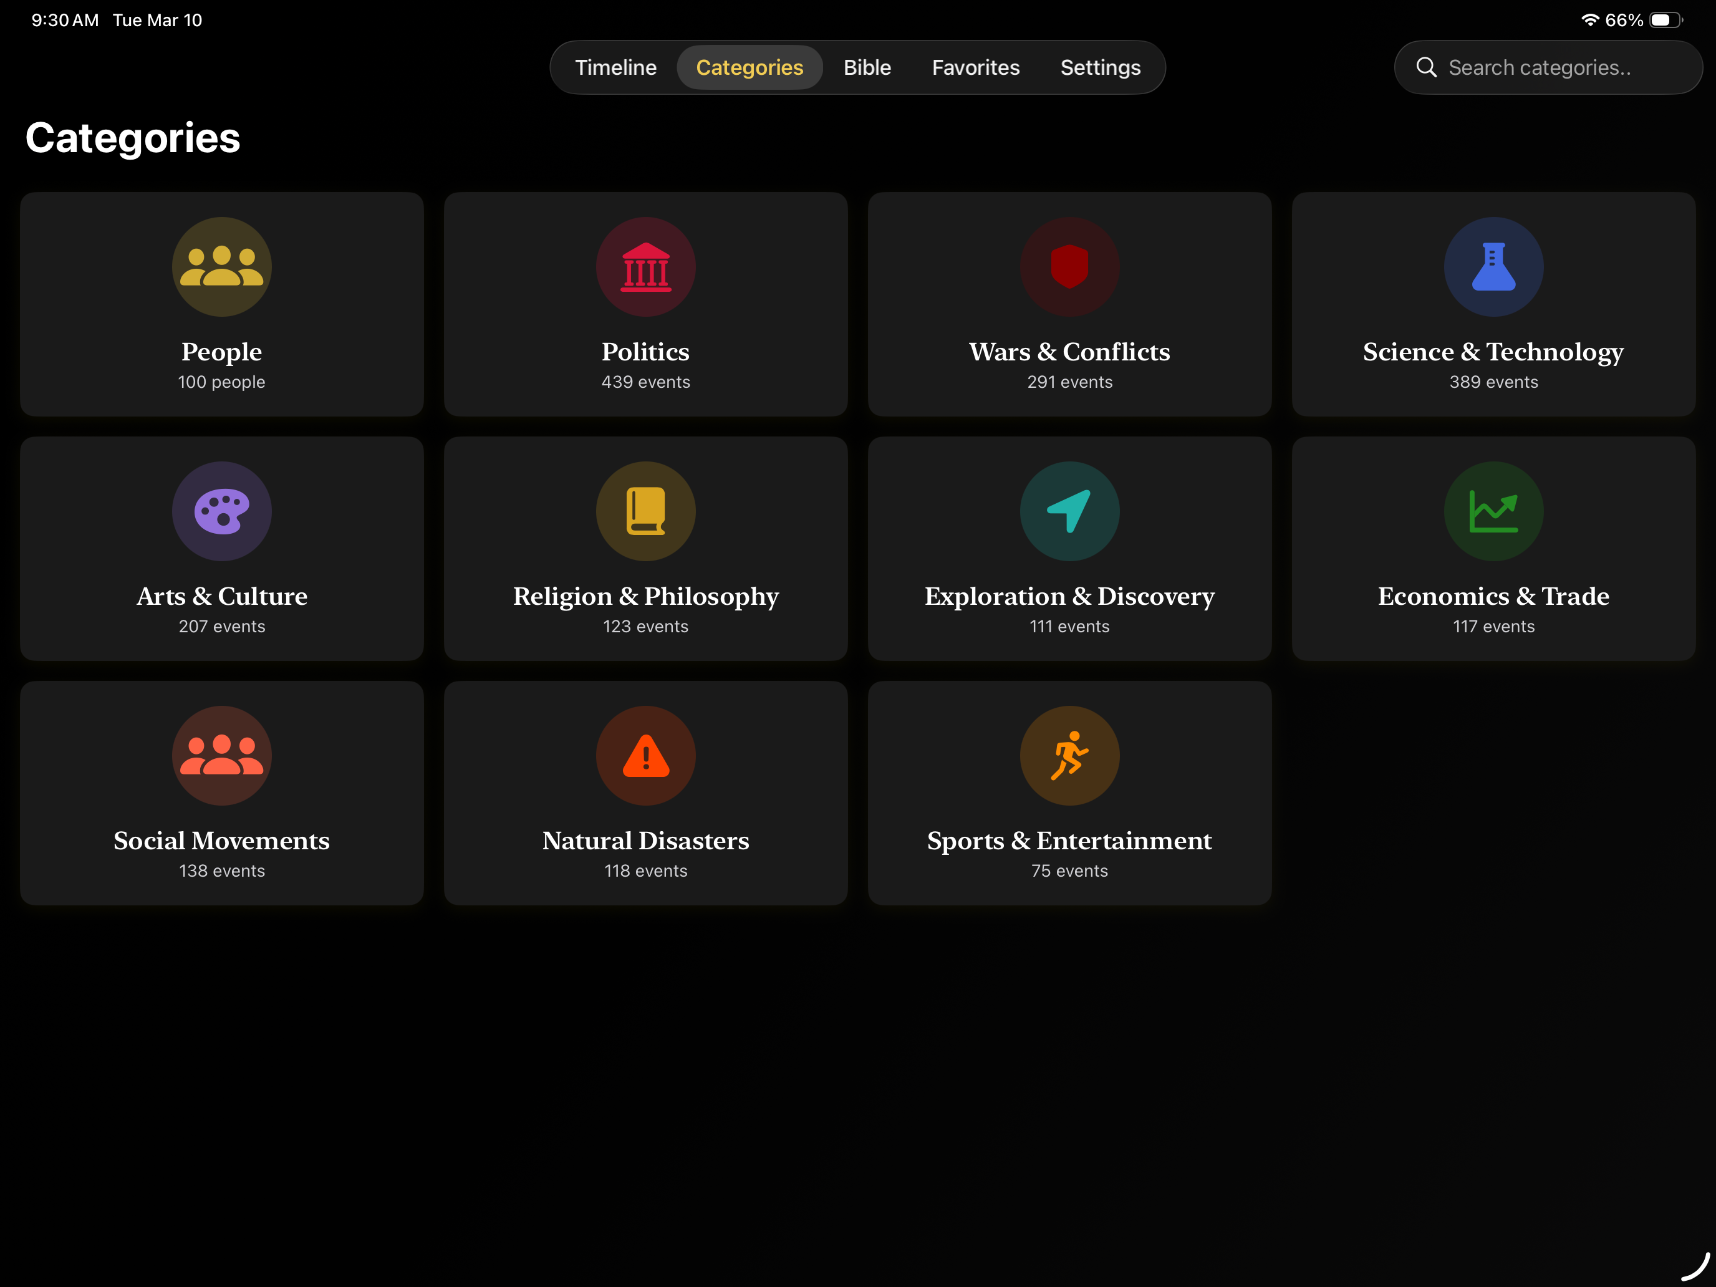
Task: Click the Religion & Philosophy title
Action: (x=645, y=595)
